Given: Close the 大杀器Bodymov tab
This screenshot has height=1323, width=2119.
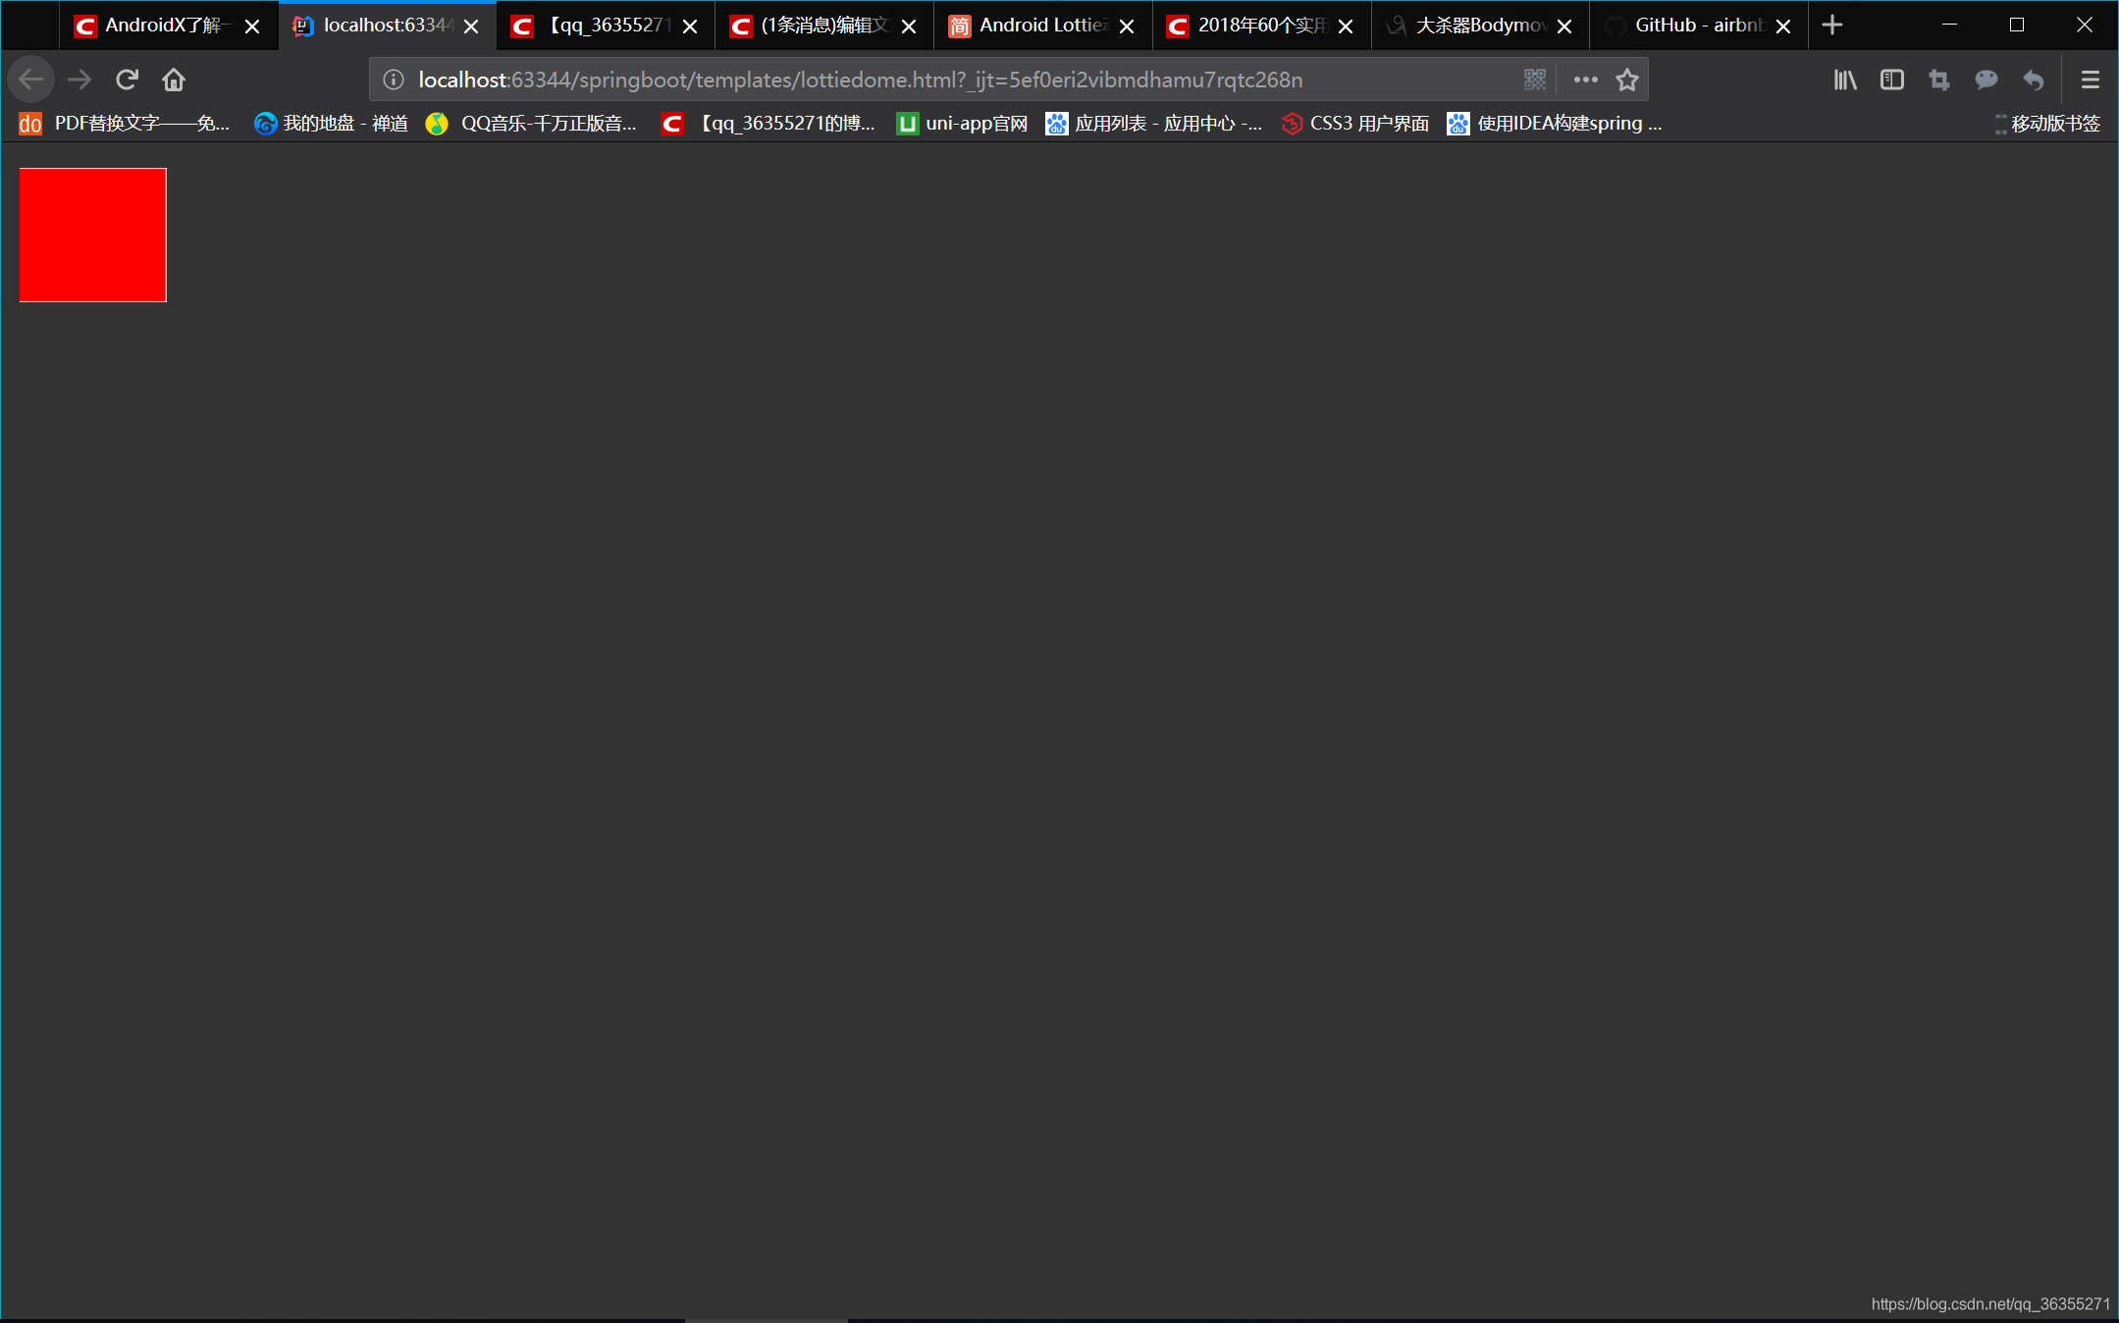Looking at the screenshot, I should (1564, 26).
